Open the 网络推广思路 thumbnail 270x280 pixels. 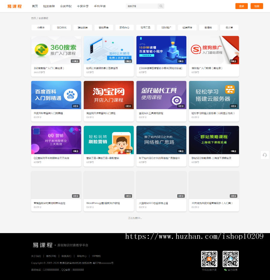161,140
